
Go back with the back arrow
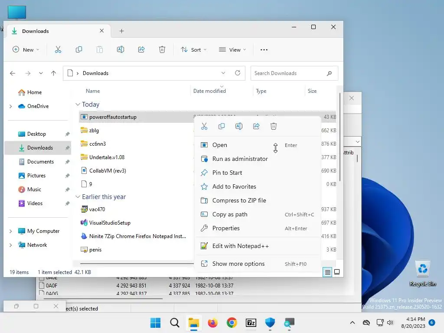pos(13,73)
